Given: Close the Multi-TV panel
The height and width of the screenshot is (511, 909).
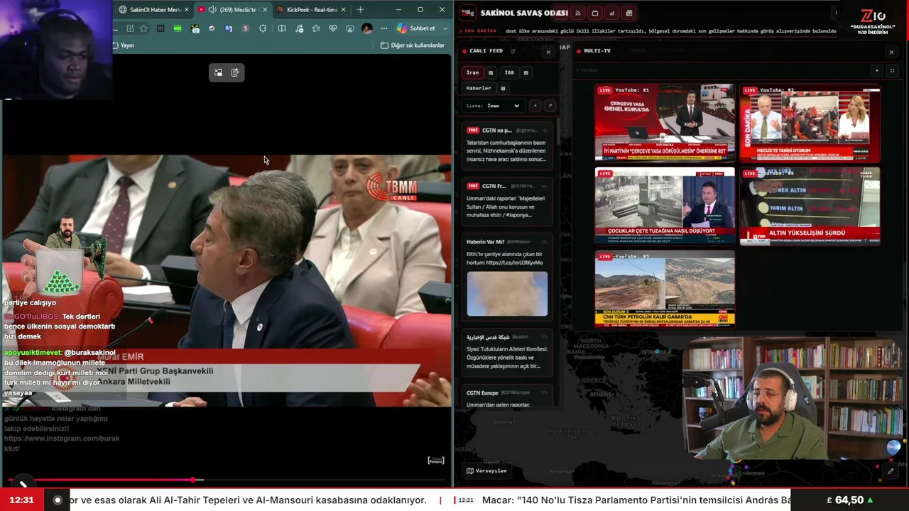Looking at the screenshot, I should pos(891,52).
